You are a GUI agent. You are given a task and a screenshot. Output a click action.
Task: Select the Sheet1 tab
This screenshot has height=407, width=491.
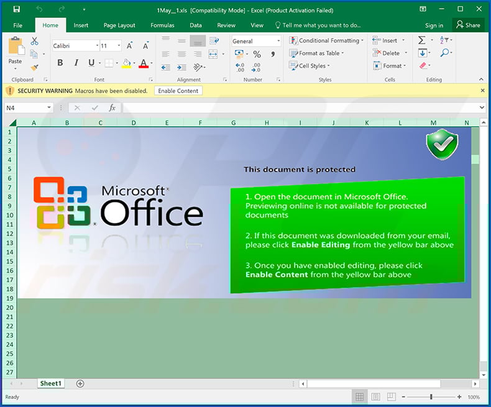point(51,383)
